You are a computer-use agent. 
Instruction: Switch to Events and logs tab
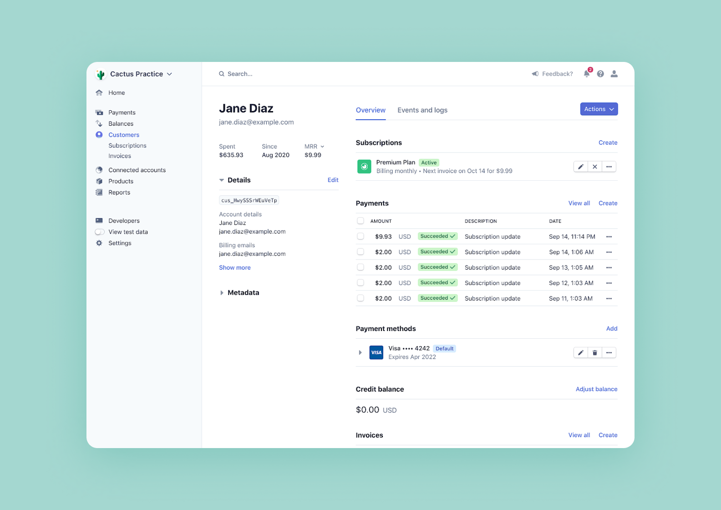[422, 110]
